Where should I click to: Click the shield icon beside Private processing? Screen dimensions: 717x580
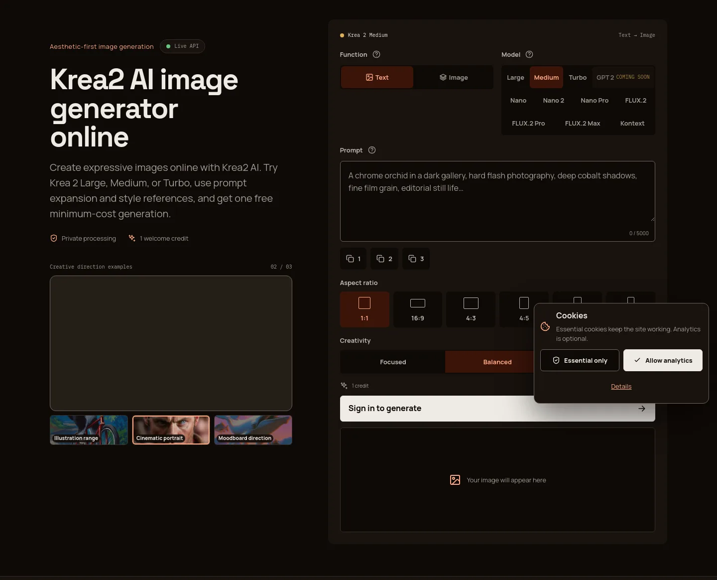[54, 238]
